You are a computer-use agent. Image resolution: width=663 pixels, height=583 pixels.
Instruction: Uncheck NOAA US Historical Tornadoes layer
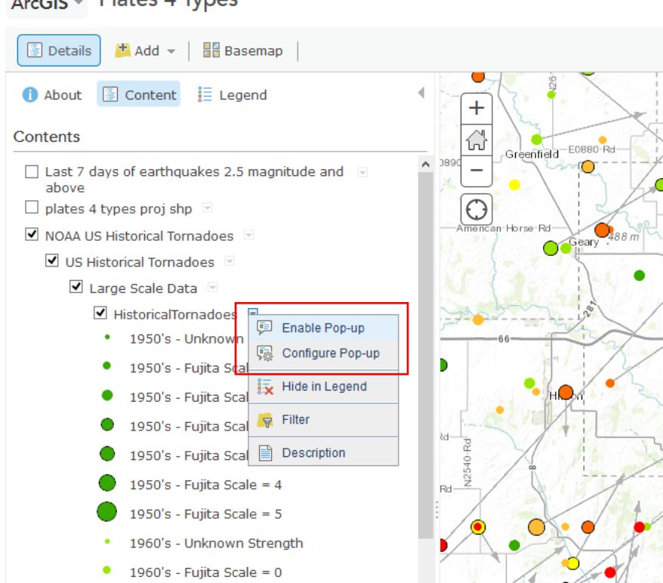(x=32, y=236)
